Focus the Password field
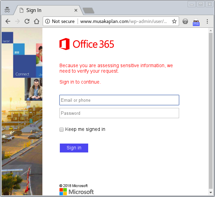This screenshot has height=197, width=215. tap(119, 113)
